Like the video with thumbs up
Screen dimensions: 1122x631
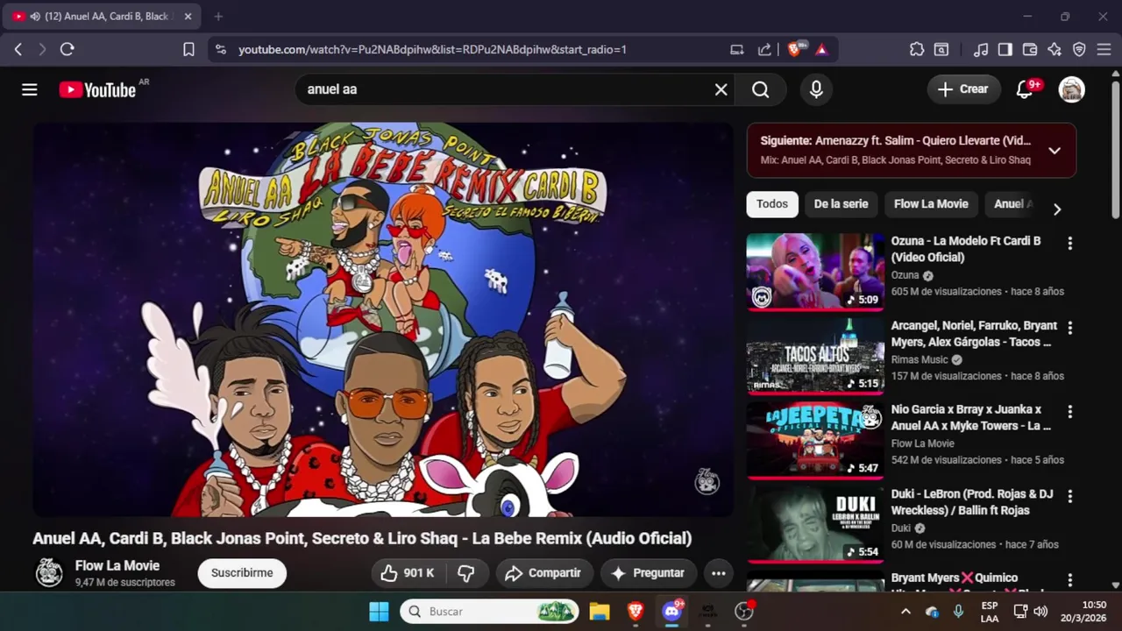(408, 573)
